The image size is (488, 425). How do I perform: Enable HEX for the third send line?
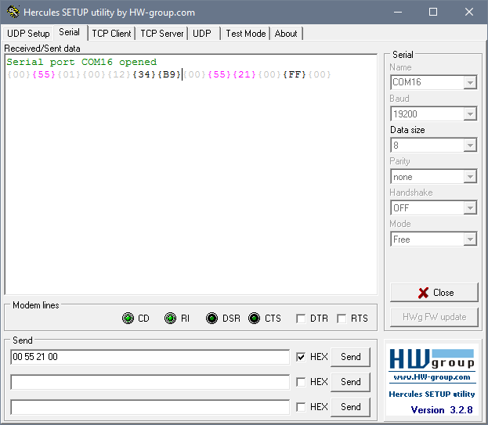[x=301, y=407]
